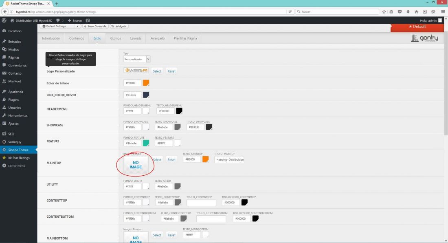The height and width of the screenshot is (243, 448).
Task: Click Select for MAINTOP background image
Action: [x=157, y=160]
